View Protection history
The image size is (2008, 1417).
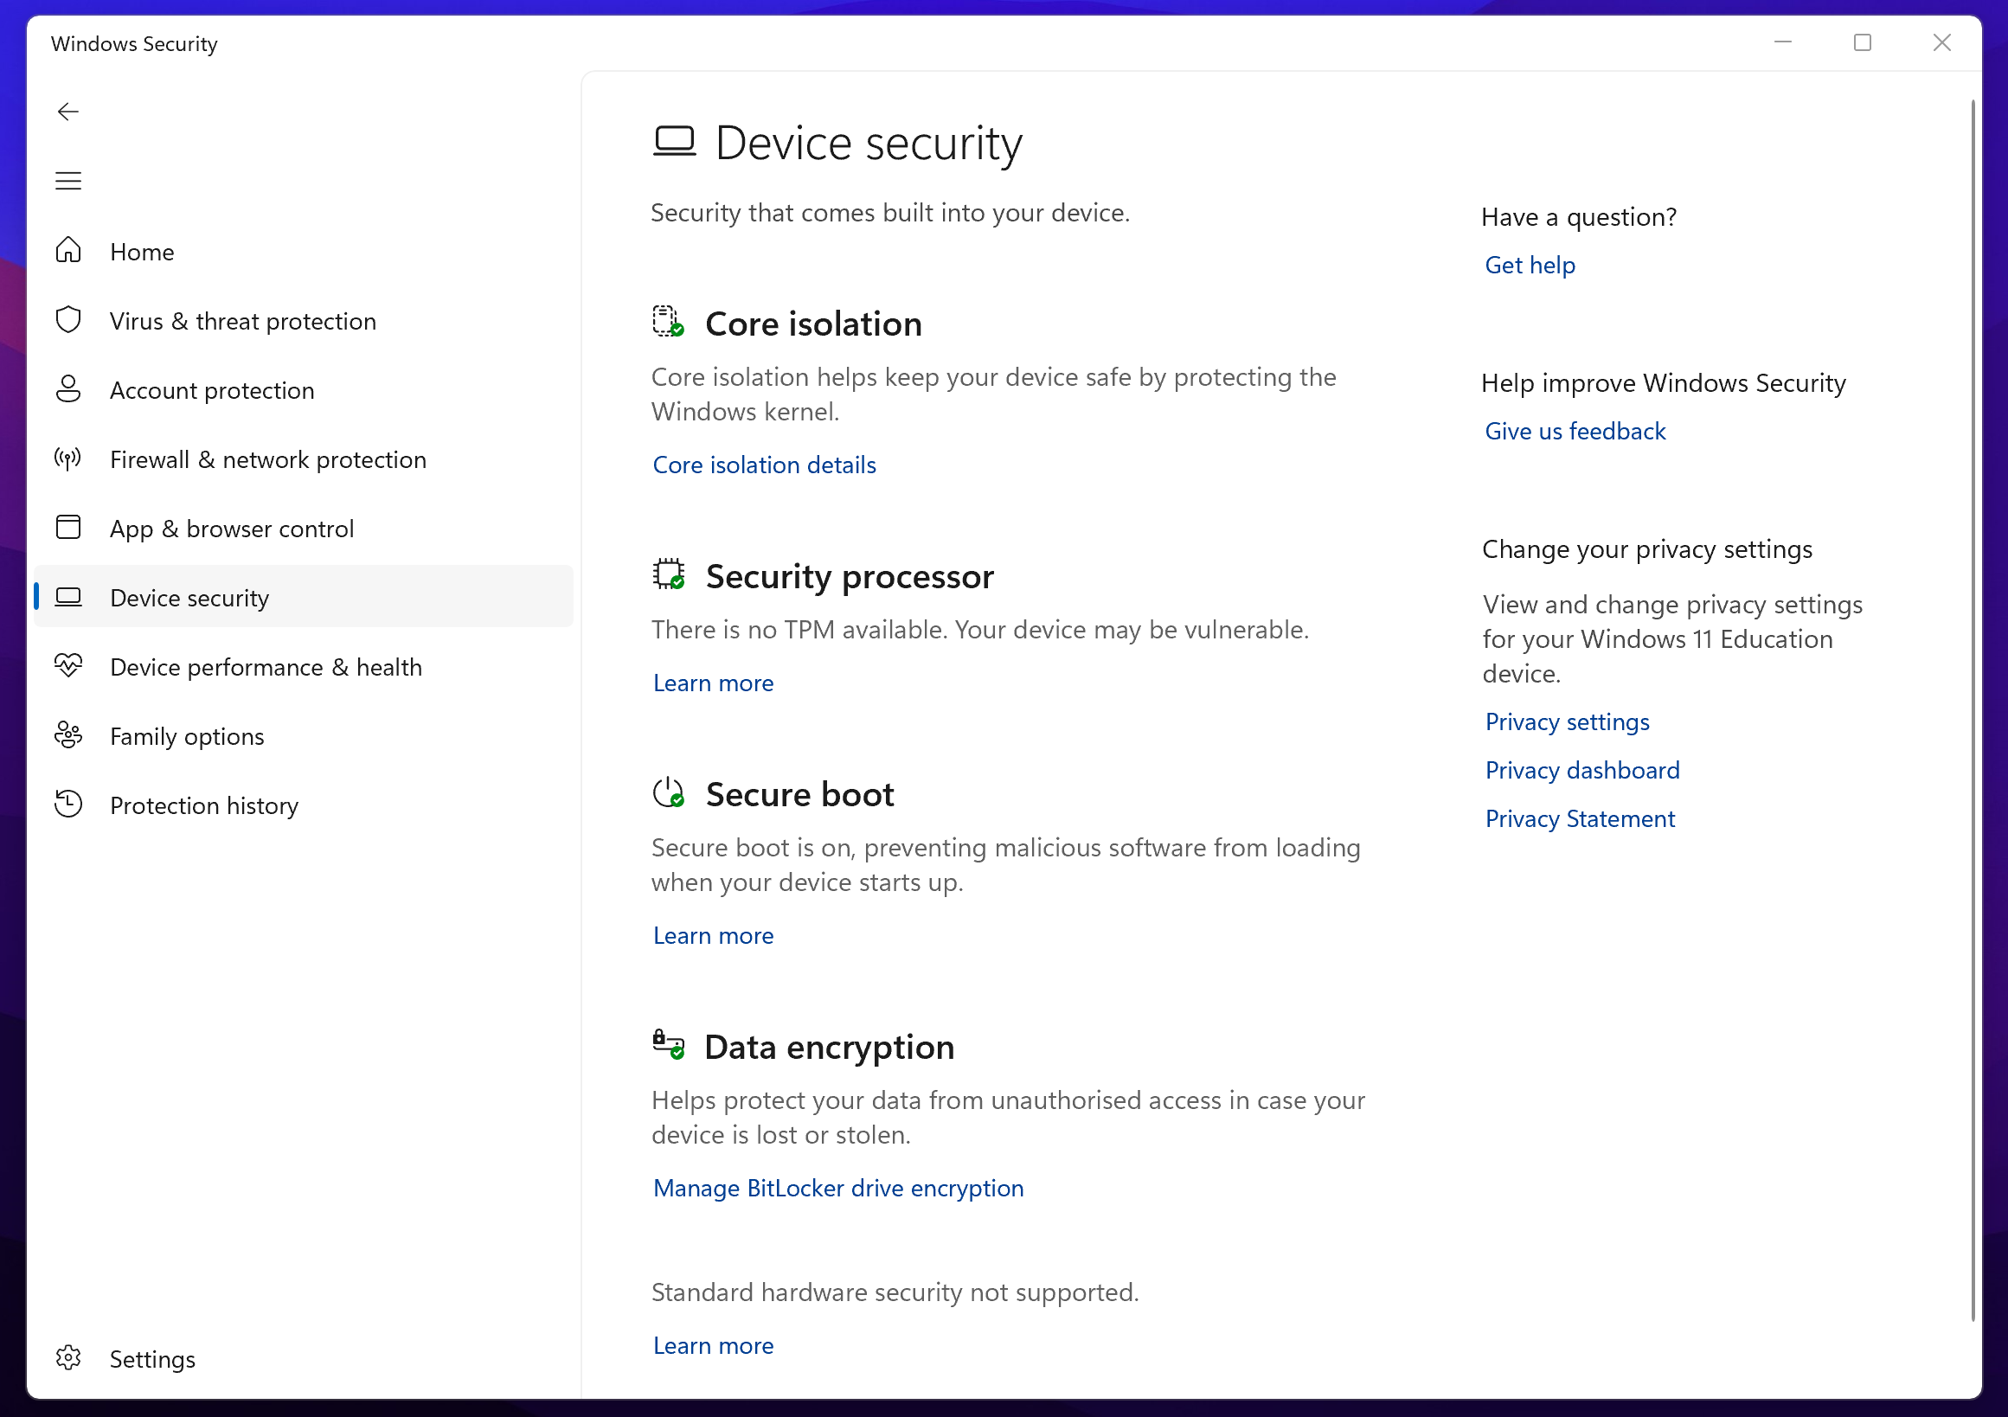(204, 805)
